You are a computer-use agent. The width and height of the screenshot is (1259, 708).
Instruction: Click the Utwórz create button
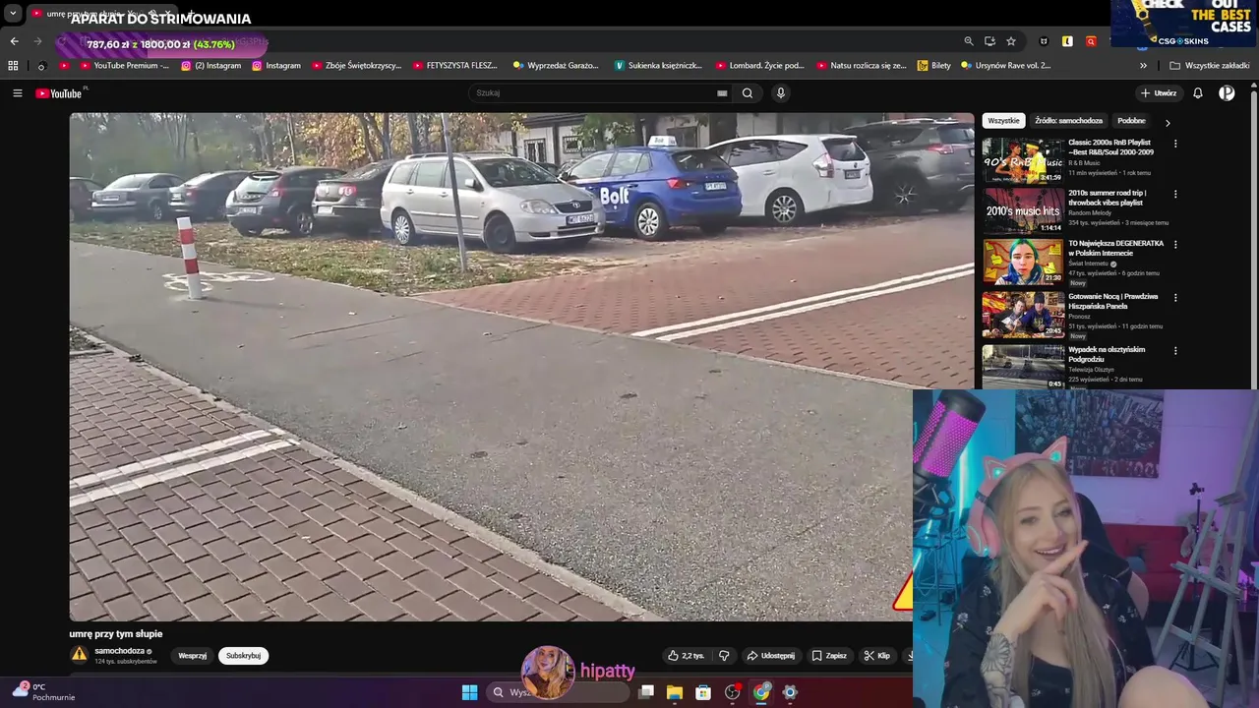(1159, 93)
